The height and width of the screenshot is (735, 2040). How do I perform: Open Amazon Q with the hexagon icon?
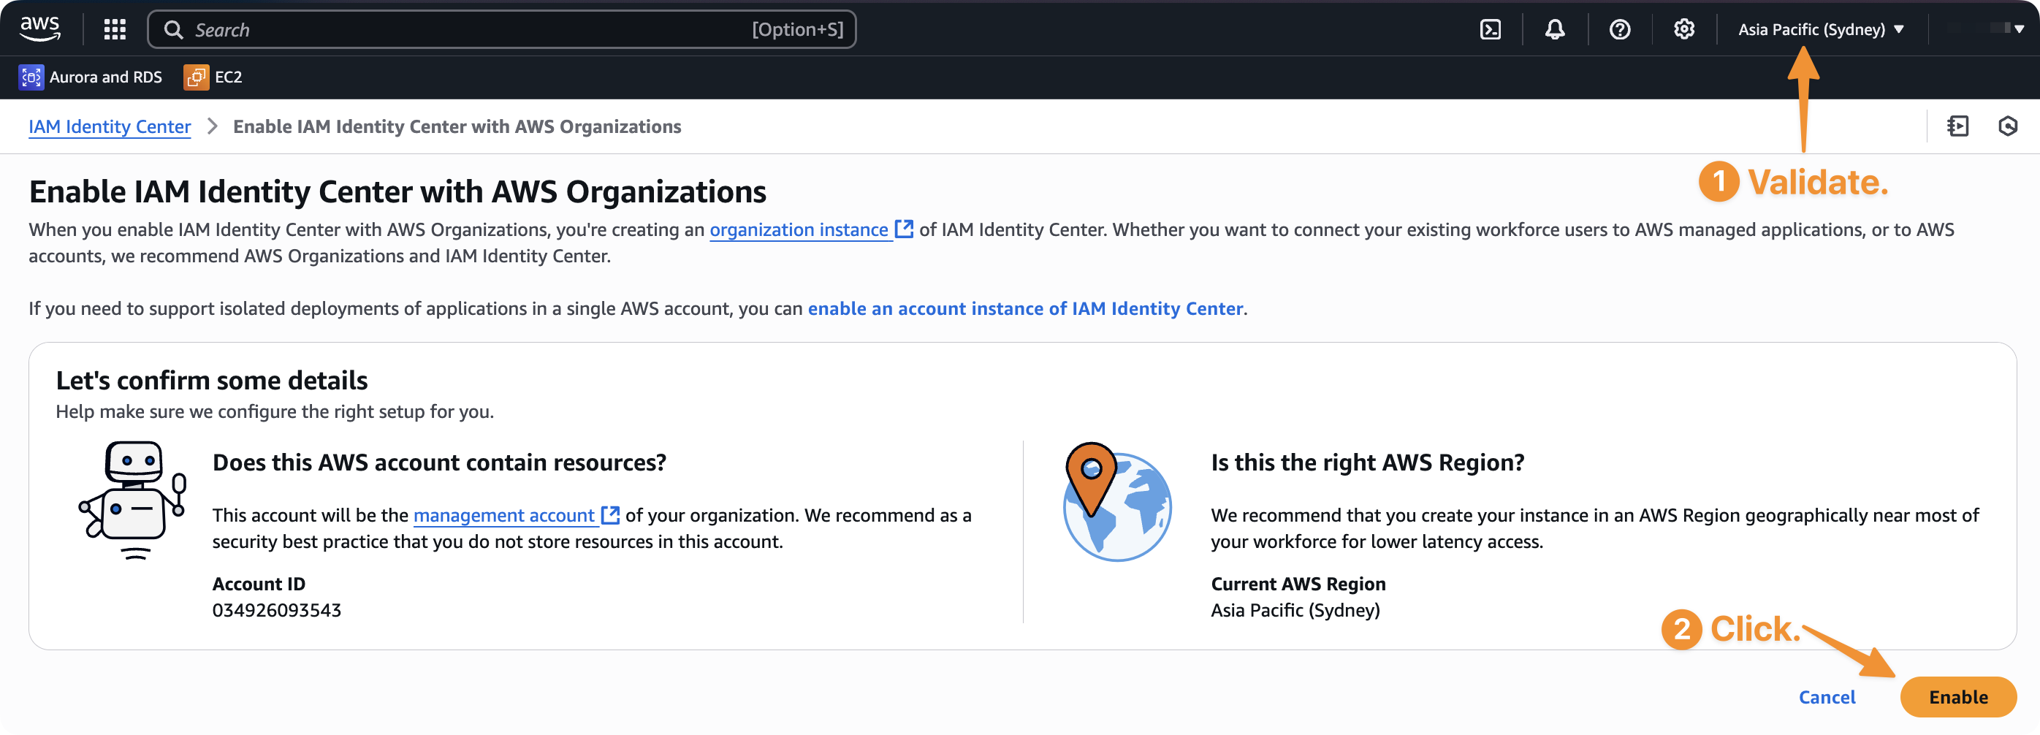click(x=2009, y=126)
